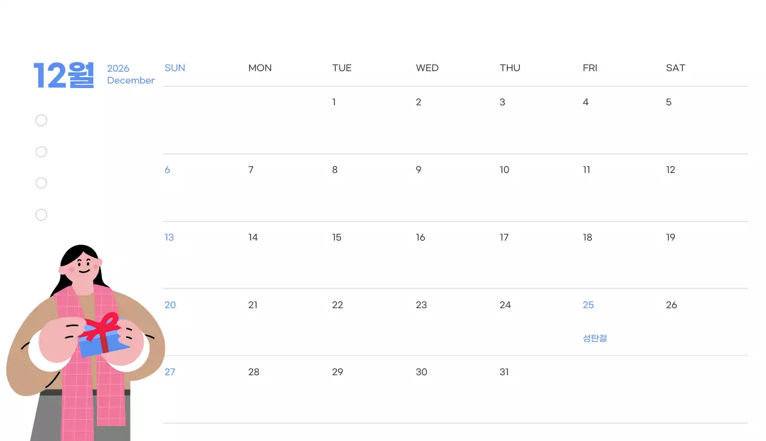Tick the second checklist circle
This screenshot has height=441, width=766.
(41, 152)
